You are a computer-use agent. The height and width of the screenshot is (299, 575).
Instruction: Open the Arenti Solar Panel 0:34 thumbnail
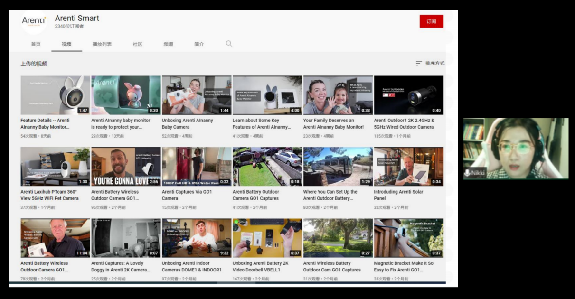pos(409,167)
